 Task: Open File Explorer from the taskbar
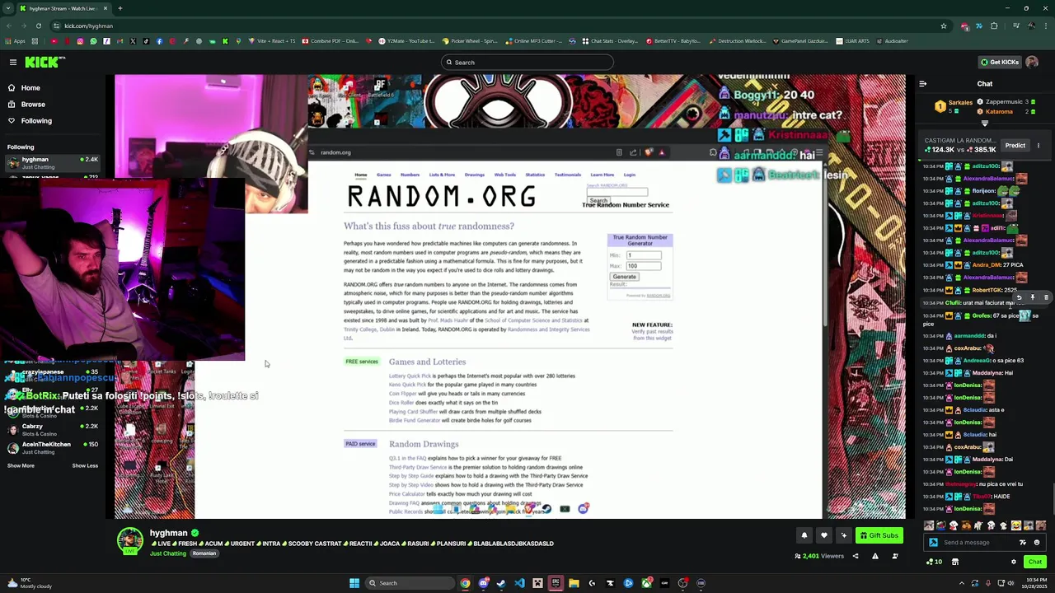click(574, 583)
